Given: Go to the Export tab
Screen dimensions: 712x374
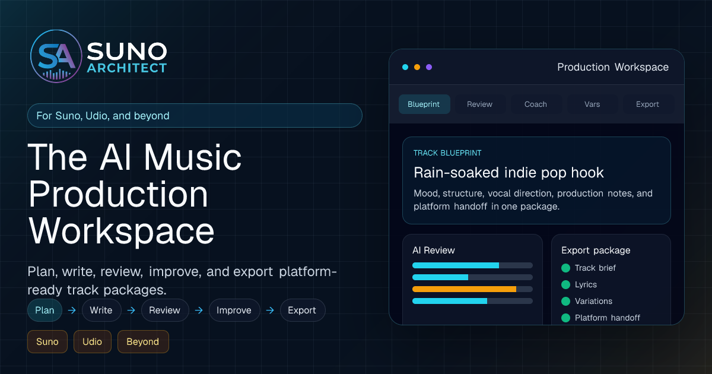Looking at the screenshot, I should [x=647, y=104].
